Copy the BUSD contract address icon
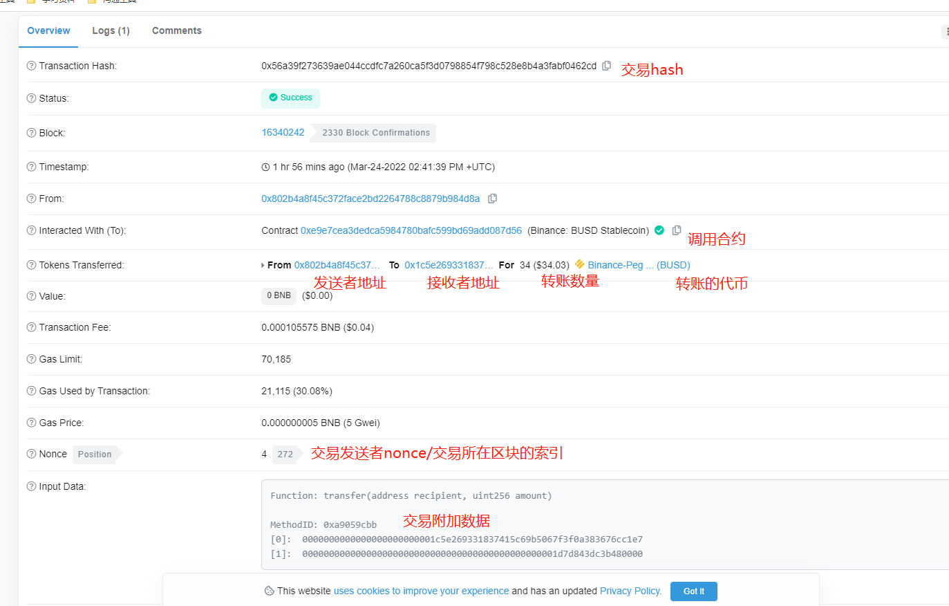The height and width of the screenshot is (606, 949). pyautogui.click(x=677, y=230)
